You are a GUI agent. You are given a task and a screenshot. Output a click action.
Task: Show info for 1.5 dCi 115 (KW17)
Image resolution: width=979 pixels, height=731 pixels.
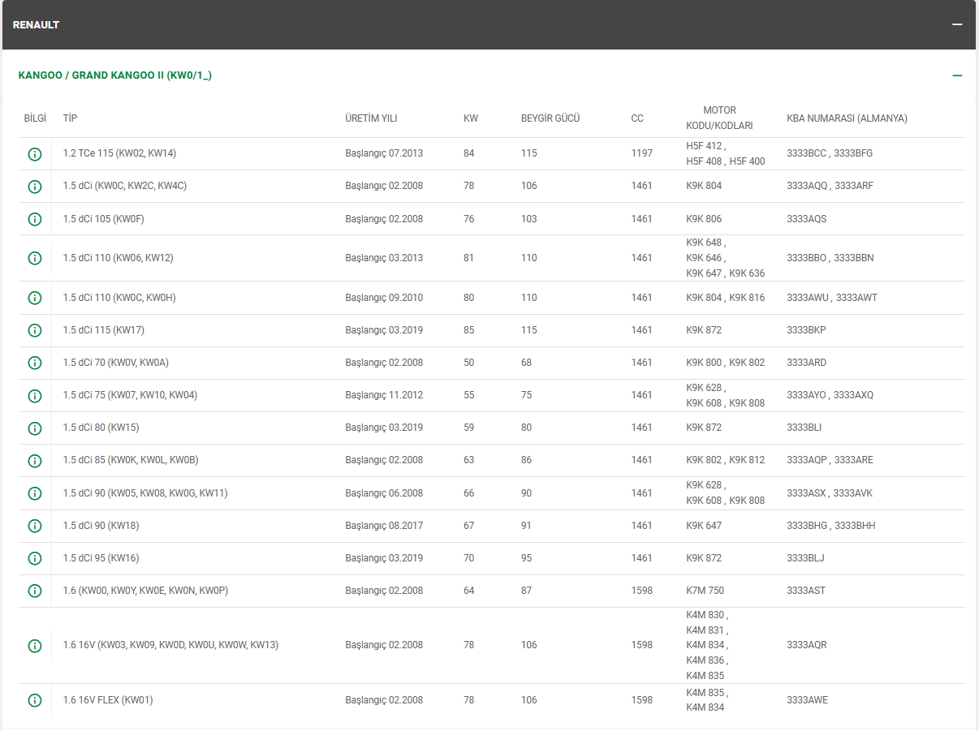35,330
